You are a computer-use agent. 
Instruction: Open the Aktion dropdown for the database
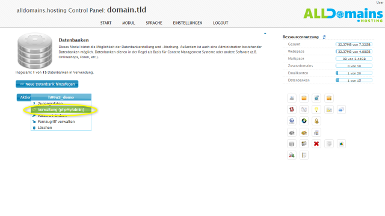(24, 97)
